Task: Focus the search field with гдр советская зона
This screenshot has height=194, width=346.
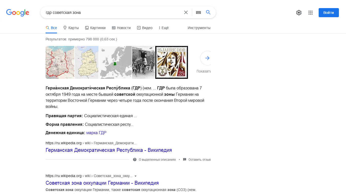Action: [x=111, y=12]
